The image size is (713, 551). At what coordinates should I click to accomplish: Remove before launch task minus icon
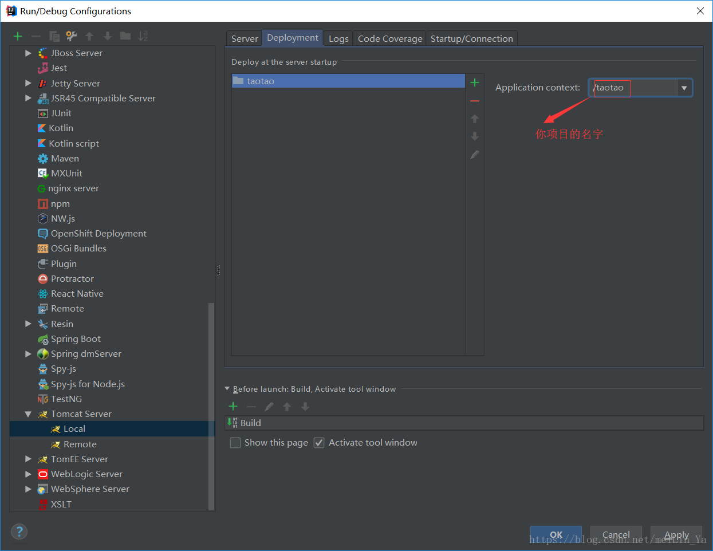point(251,406)
